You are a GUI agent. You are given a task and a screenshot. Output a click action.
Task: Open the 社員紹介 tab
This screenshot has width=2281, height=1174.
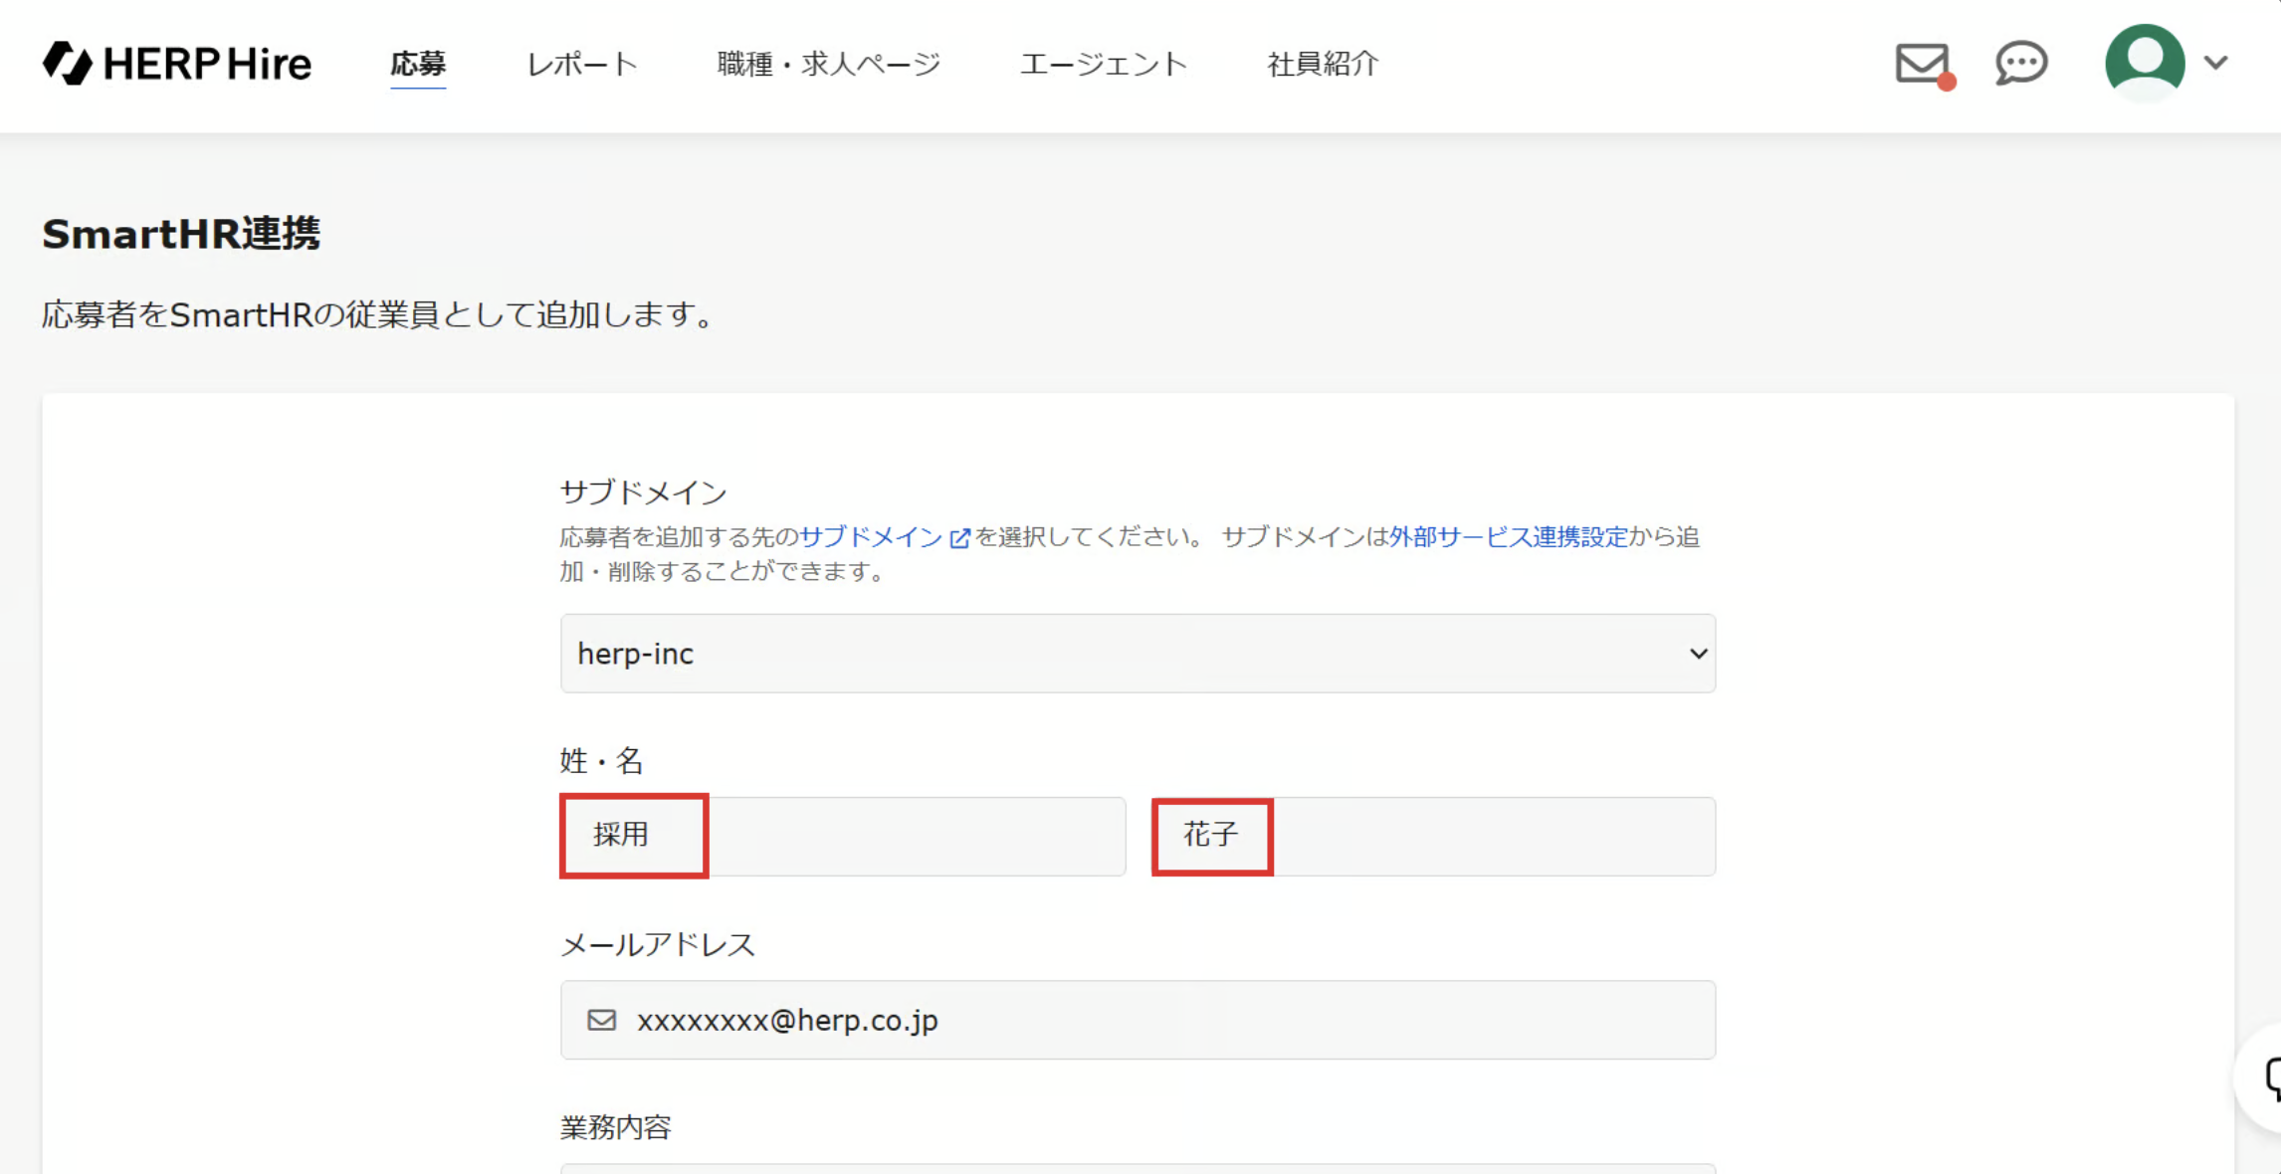[x=1323, y=65]
